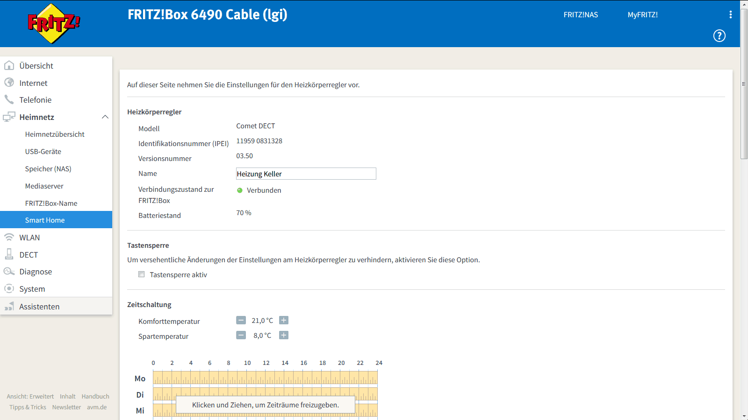Click the Tipps & Tricks link
Screen dimensions: 748x420
tap(28, 407)
